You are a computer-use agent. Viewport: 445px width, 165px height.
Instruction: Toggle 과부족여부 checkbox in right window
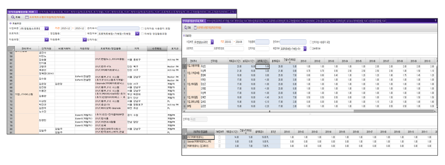[x=310, y=48]
